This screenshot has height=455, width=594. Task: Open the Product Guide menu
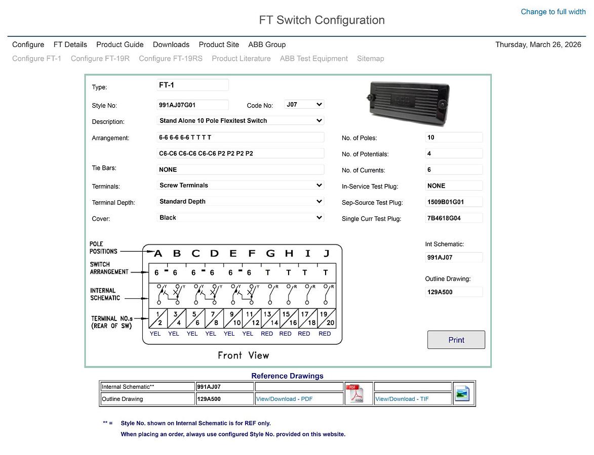pyautogui.click(x=120, y=44)
